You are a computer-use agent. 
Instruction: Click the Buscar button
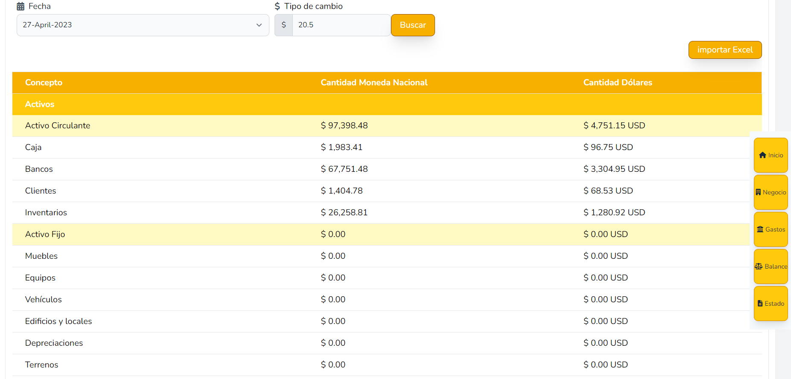pos(413,25)
